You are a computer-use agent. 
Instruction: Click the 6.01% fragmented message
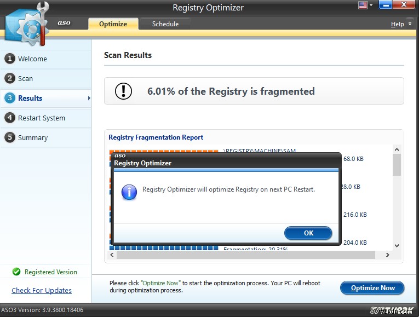point(231,91)
